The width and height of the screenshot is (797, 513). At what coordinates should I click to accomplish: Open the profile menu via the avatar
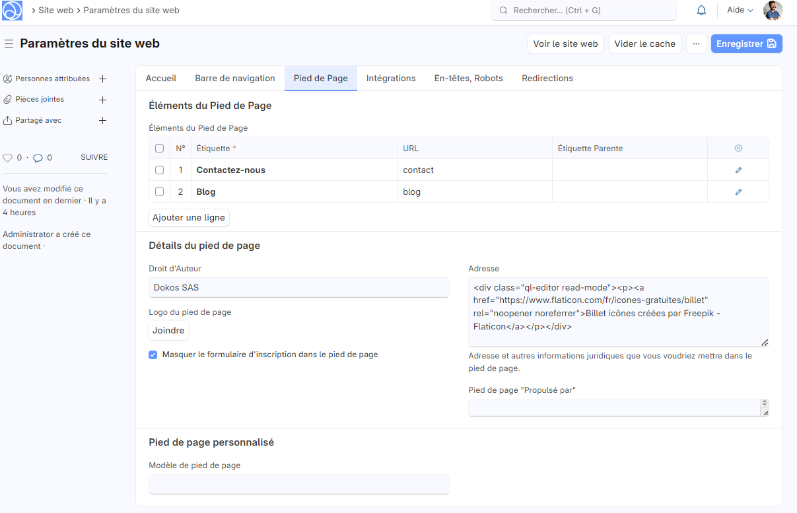pos(773,10)
